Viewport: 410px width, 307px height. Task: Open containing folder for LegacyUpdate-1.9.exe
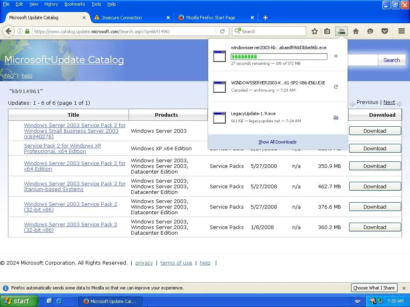coord(336,118)
